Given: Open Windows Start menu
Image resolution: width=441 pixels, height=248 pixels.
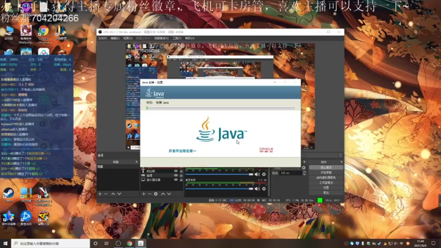Looking at the screenshot, I should [6, 243].
